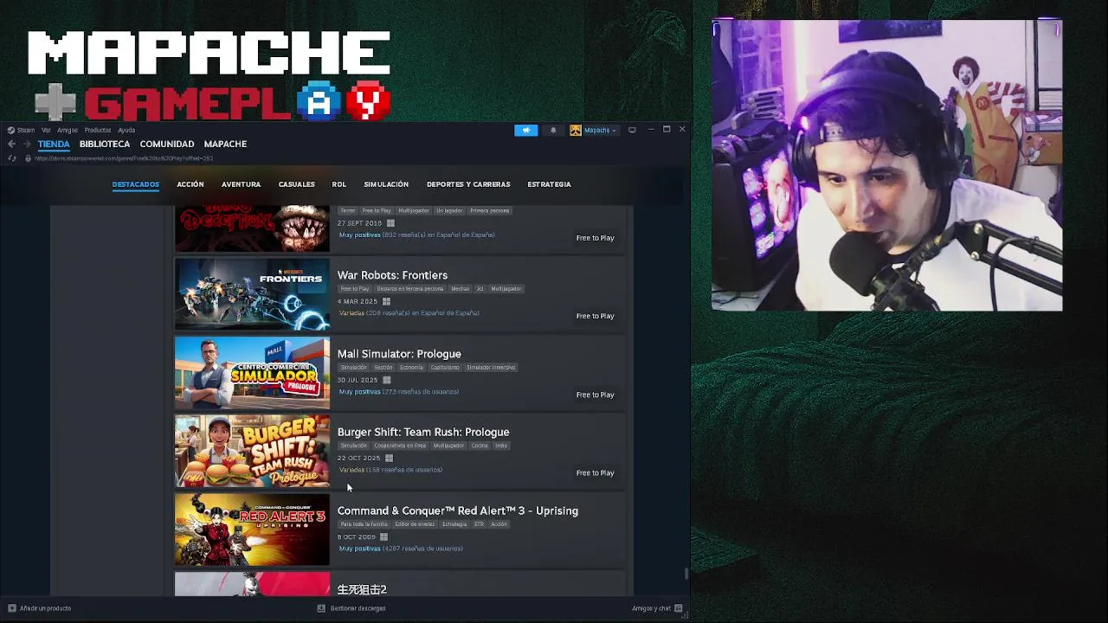The width and height of the screenshot is (1108, 623).
Task: Click Añadir un producto
Action: click(x=46, y=608)
